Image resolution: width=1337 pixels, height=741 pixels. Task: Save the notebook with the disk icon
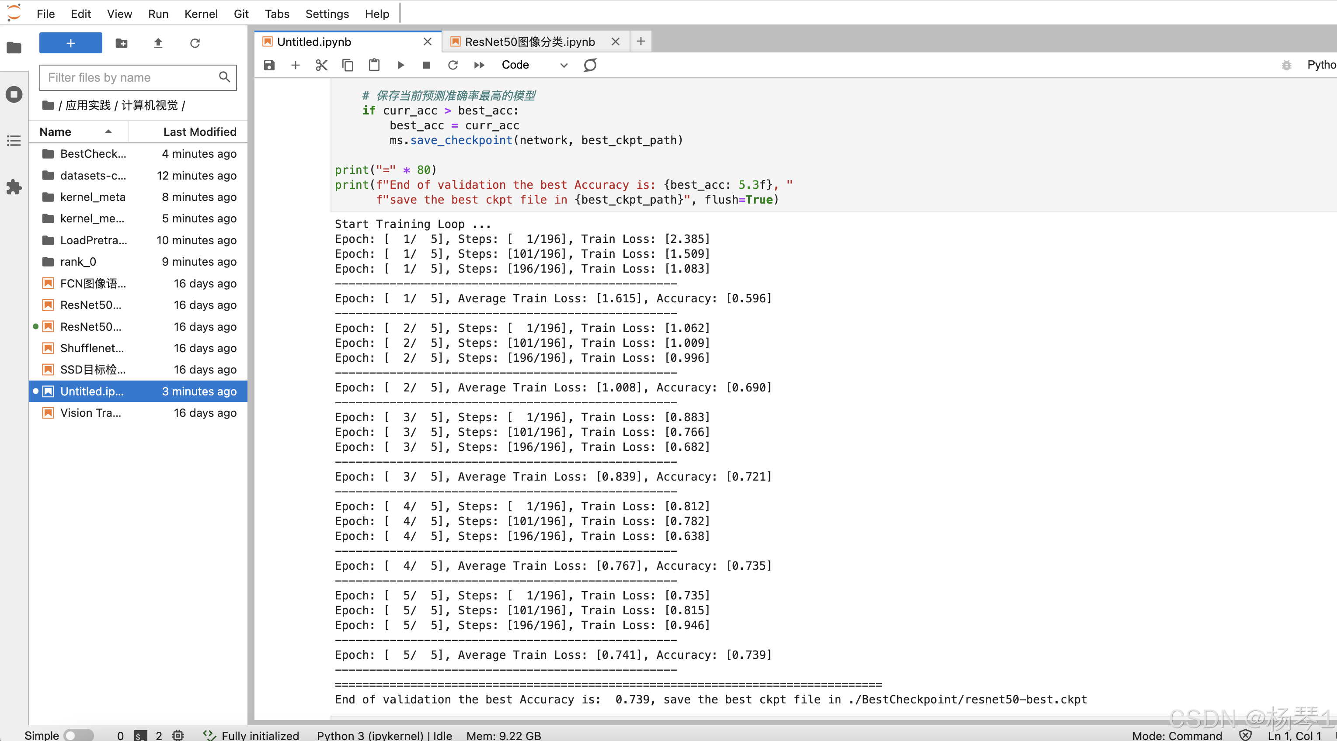pos(269,65)
